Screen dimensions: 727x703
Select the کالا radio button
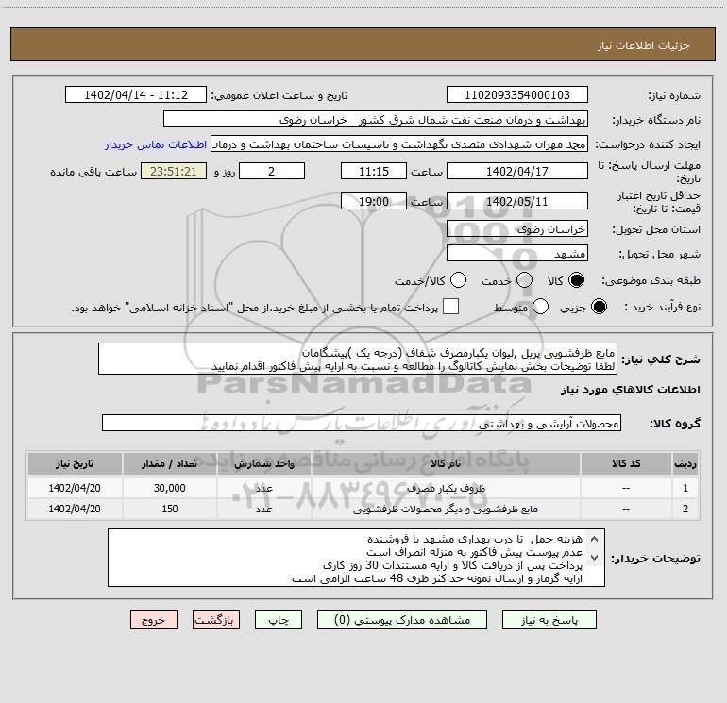click(576, 280)
